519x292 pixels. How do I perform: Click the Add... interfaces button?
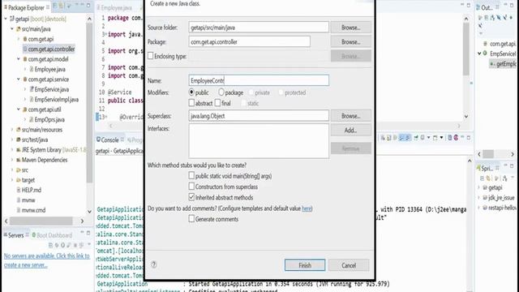point(350,130)
